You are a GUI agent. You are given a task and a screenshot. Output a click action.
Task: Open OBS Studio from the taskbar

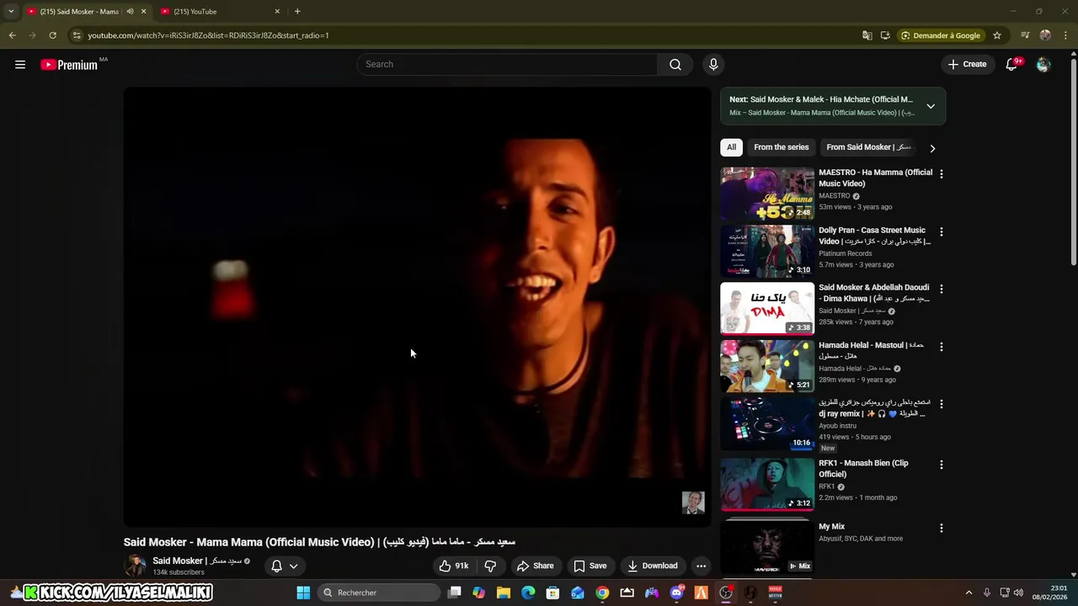pyautogui.click(x=726, y=593)
